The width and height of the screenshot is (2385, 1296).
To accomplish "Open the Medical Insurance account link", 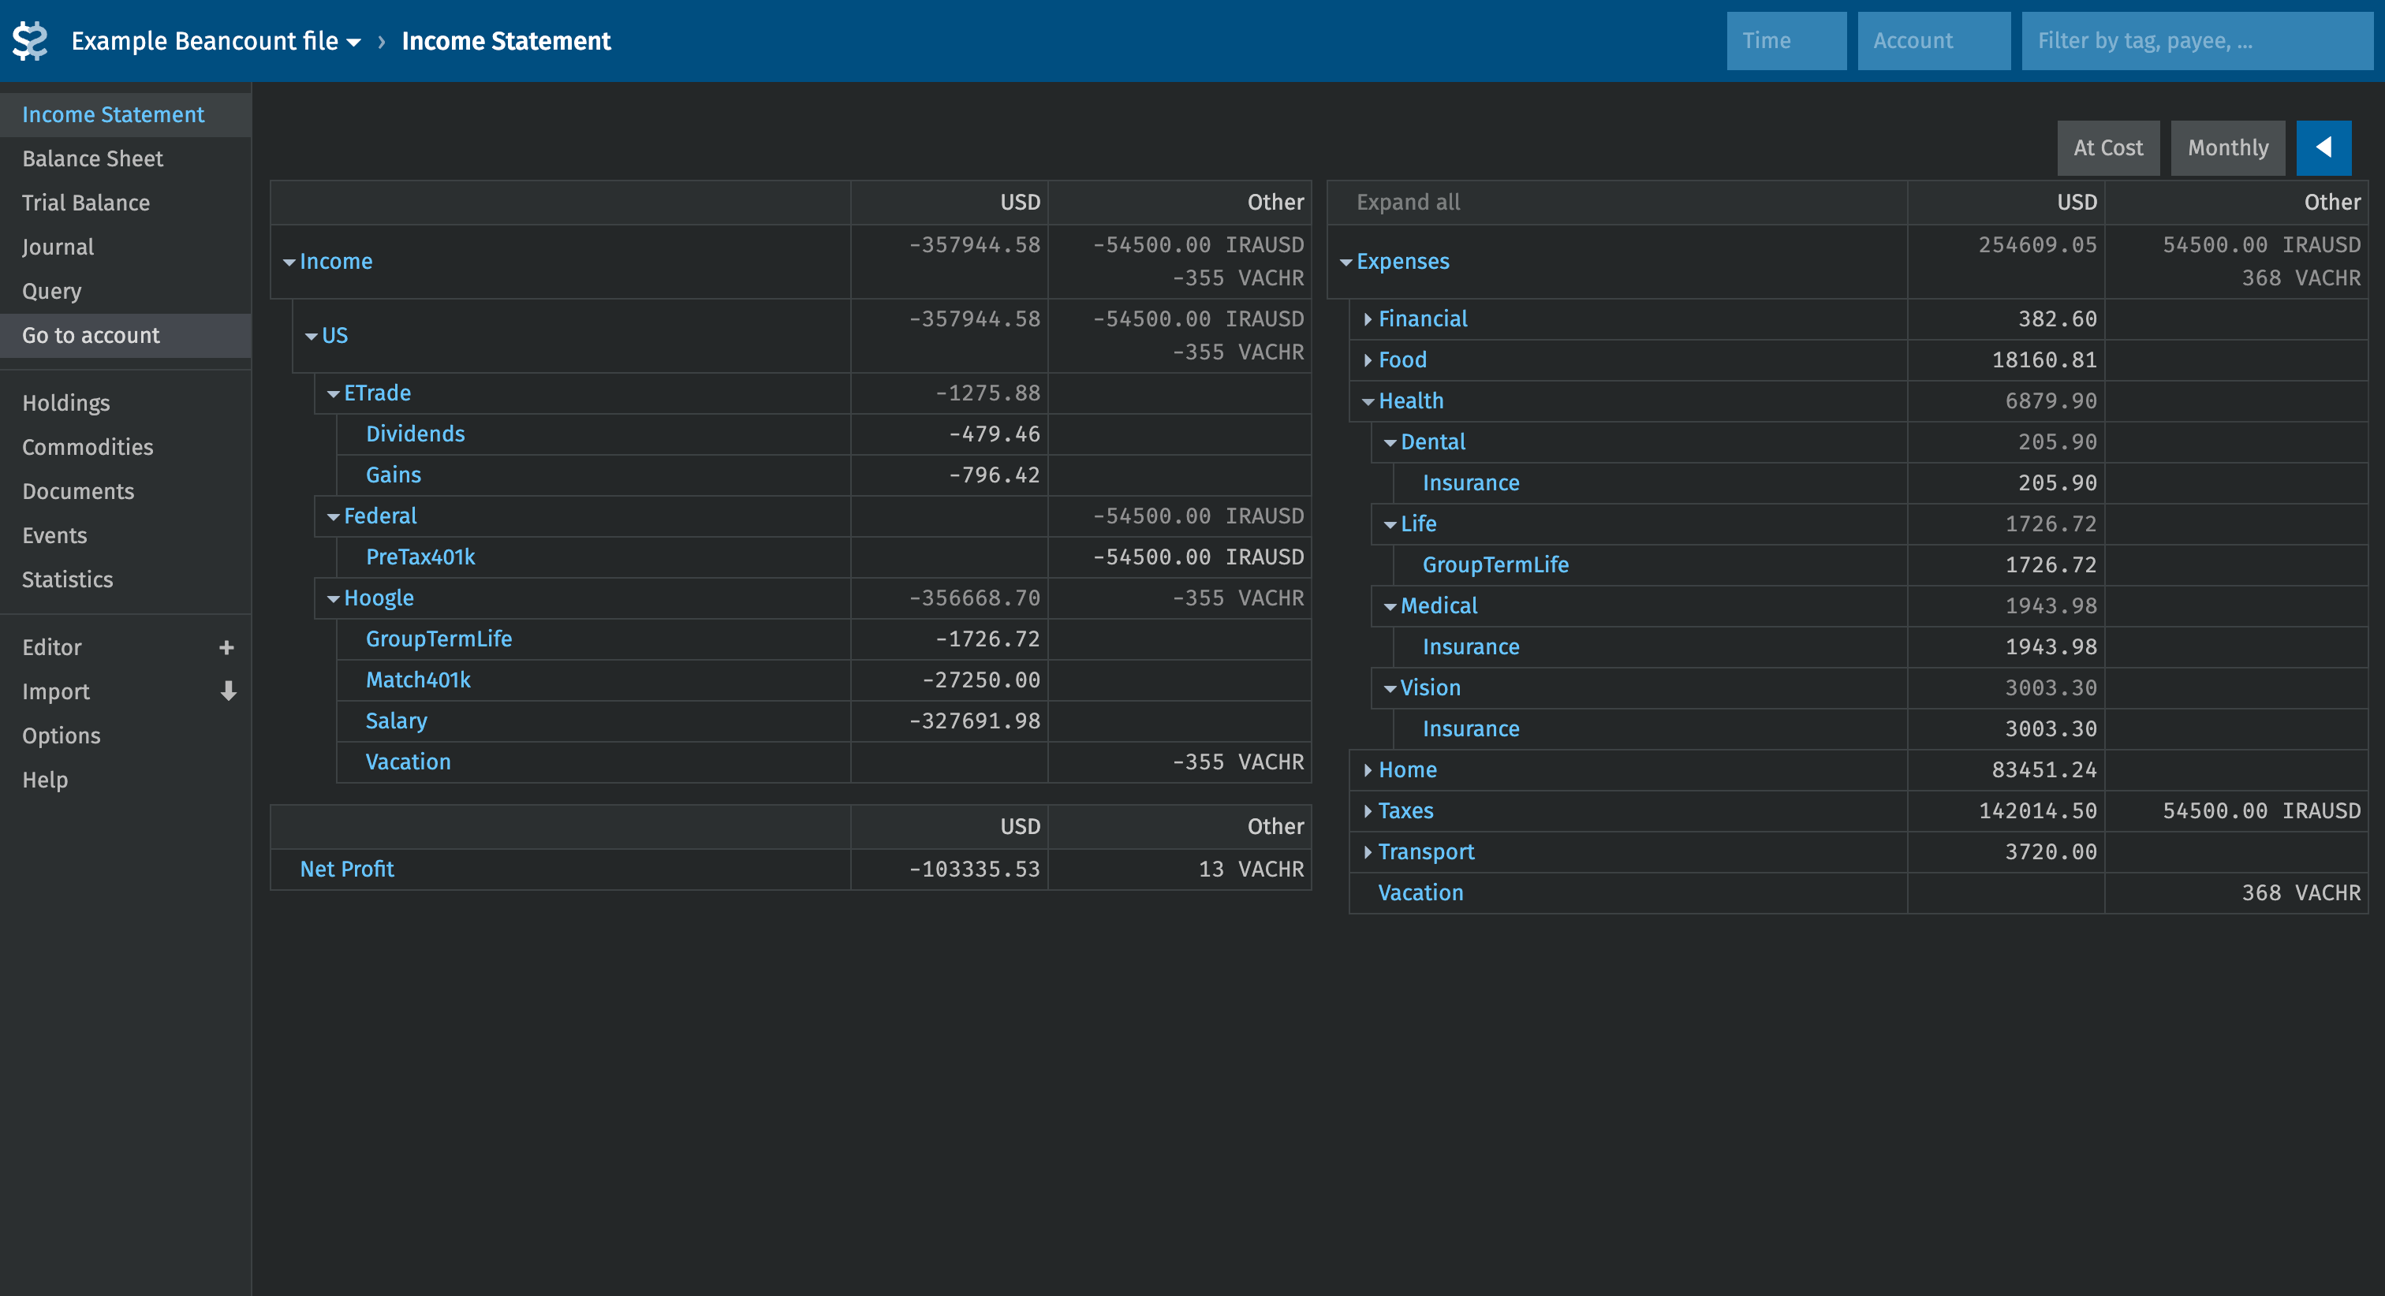I will [1470, 647].
